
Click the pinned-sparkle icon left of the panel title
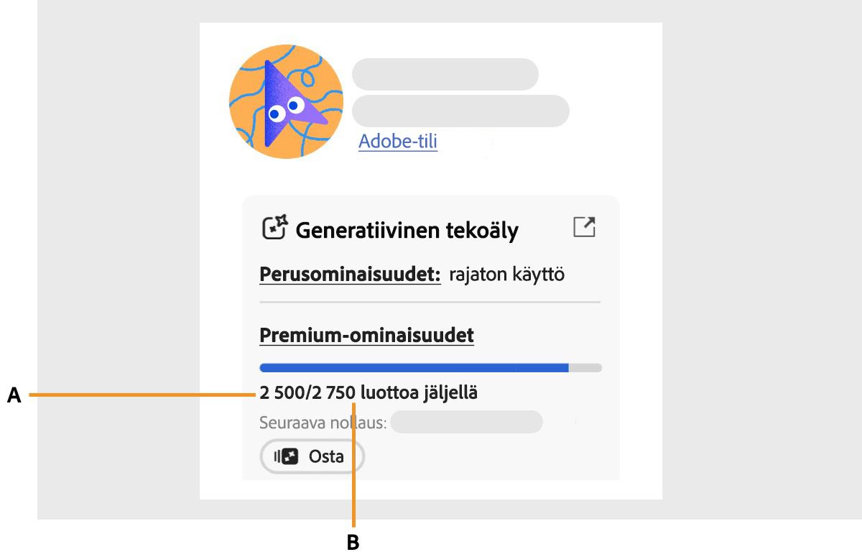click(274, 226)
